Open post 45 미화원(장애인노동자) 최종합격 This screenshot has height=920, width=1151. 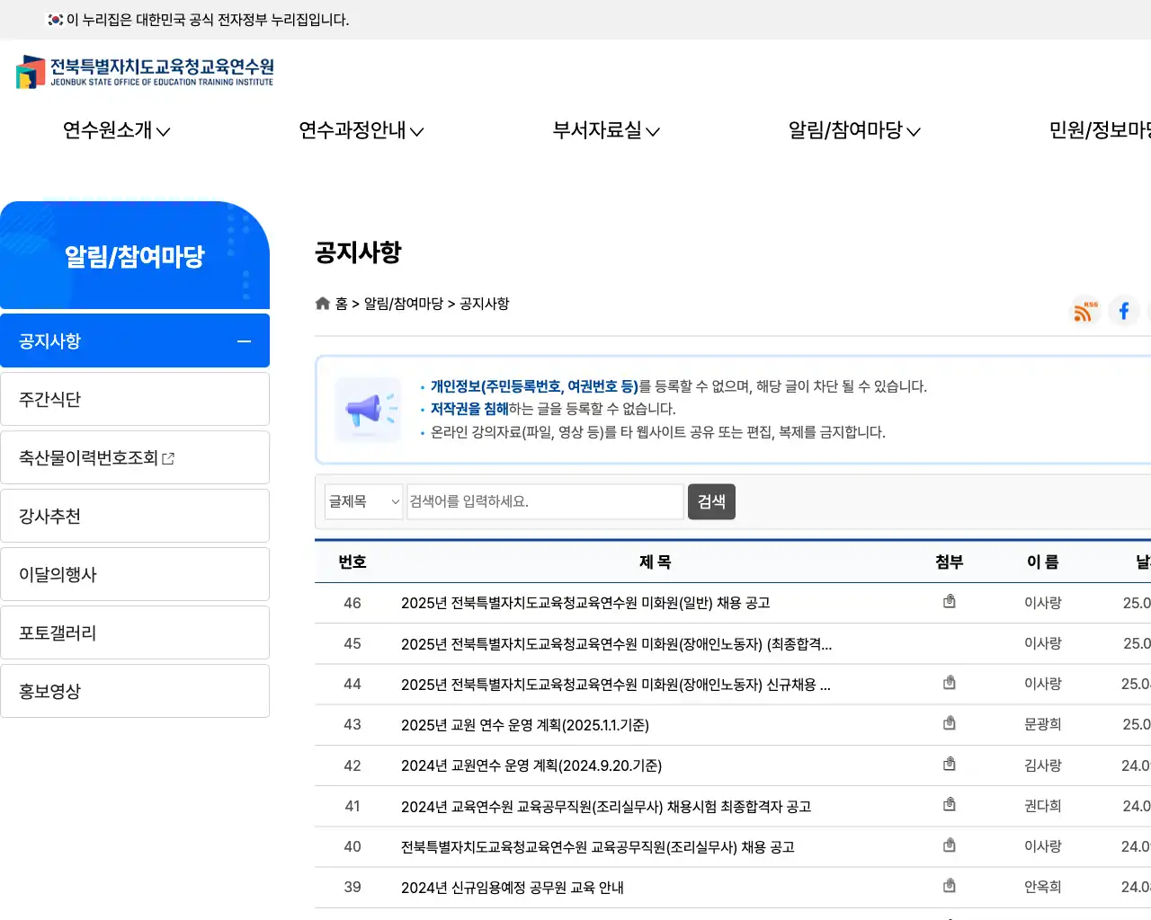(616, 643)
